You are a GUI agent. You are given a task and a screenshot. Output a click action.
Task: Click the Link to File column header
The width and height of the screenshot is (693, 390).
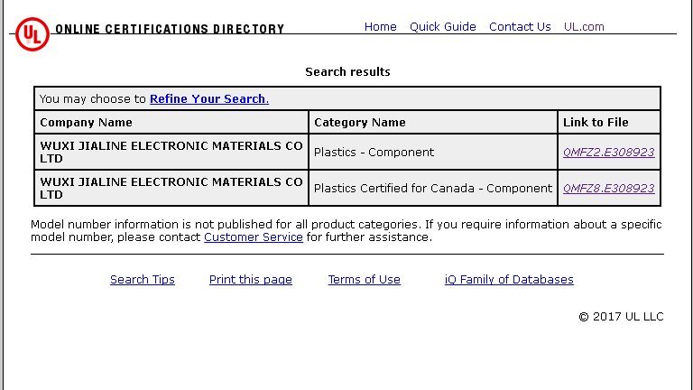point(596,123)
